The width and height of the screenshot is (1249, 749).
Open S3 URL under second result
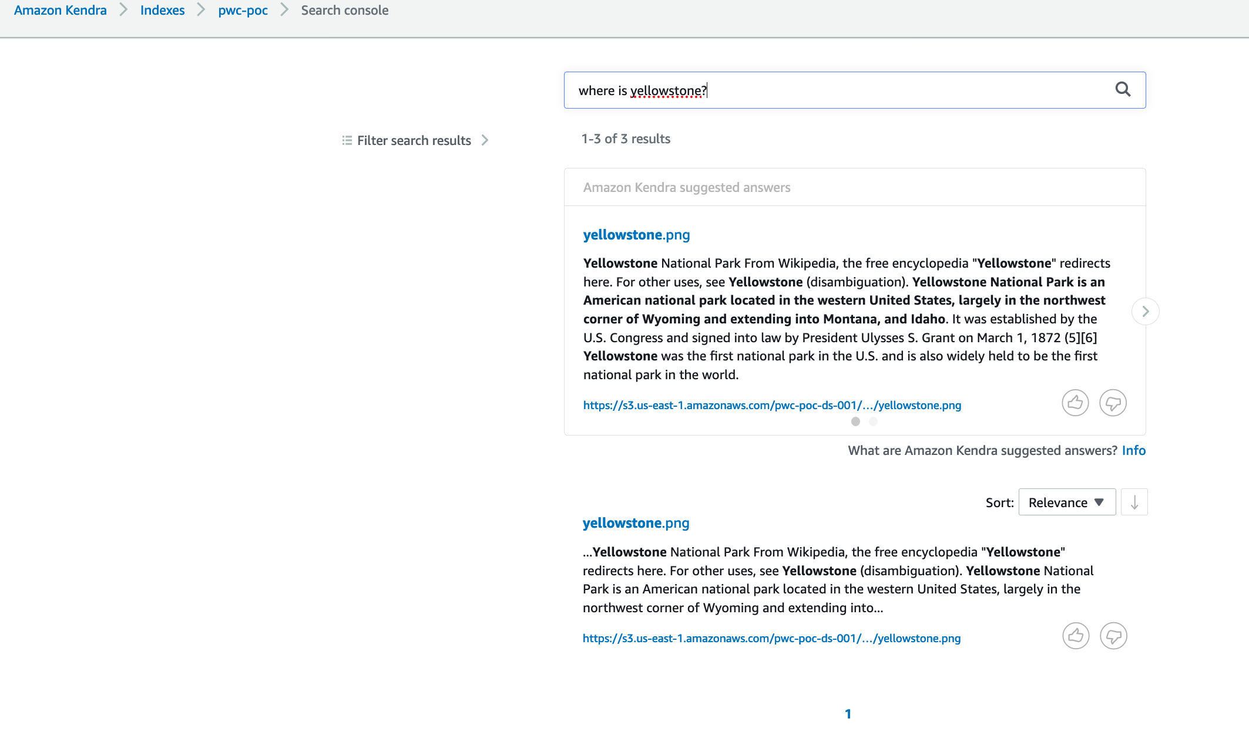click(771, 638)
